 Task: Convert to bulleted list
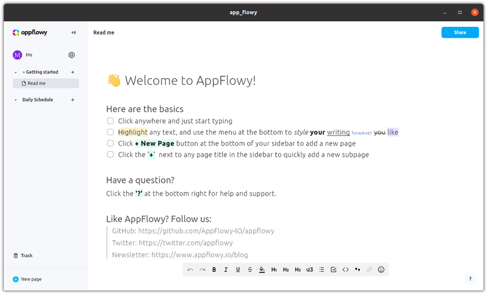click(321, 270)
